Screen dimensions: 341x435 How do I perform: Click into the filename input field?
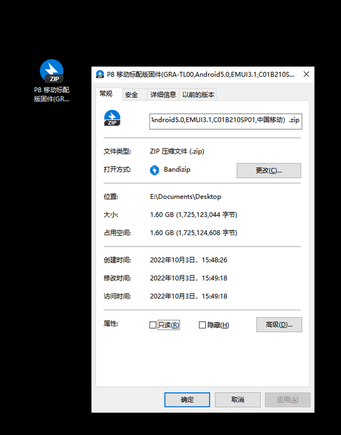(x=226, y=121)
